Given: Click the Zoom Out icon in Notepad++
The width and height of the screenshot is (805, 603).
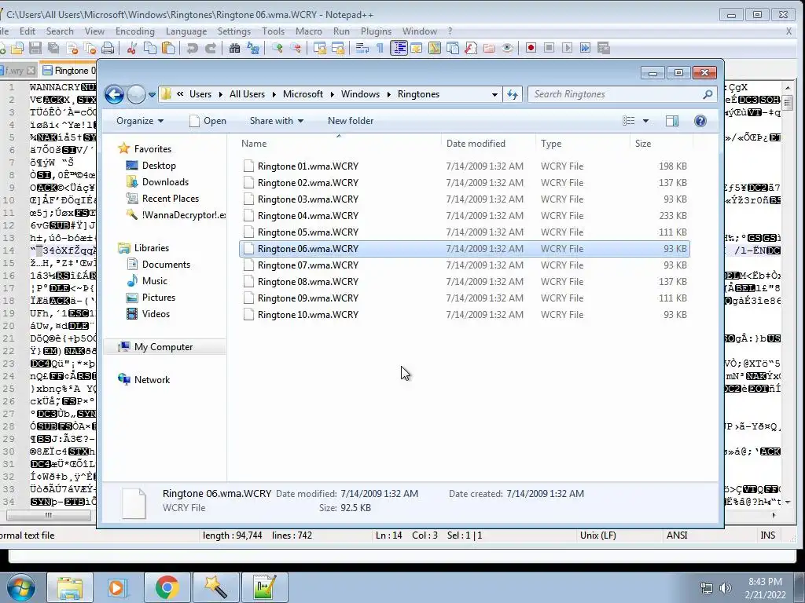Looking at the screenshot, I should 296,48.
